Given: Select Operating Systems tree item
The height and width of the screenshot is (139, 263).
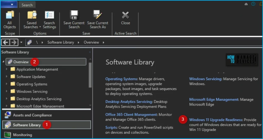Looking at the screenshot, I should click(x=32, y=84).
